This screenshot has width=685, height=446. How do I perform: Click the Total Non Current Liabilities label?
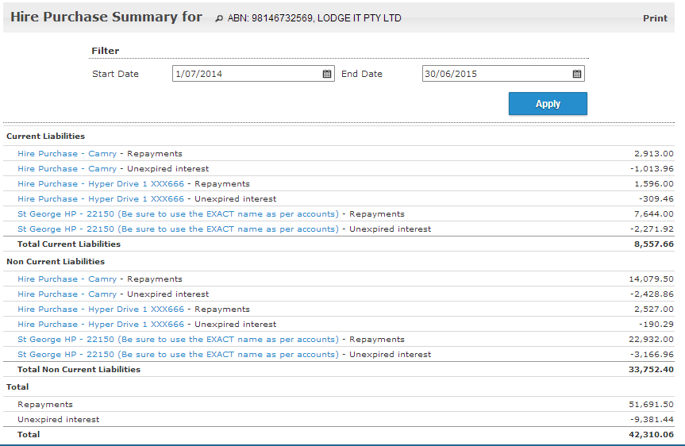[79, 370]
